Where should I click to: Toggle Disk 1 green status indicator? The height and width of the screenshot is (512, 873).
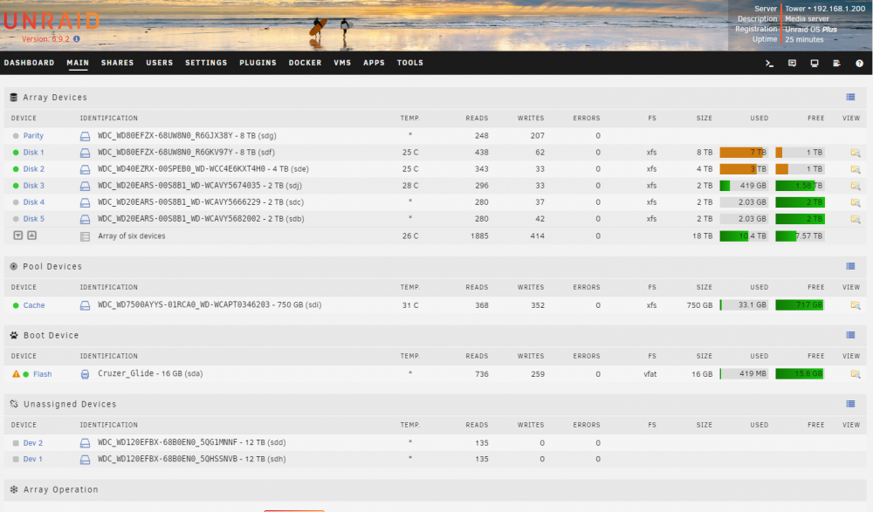[16, 152]
